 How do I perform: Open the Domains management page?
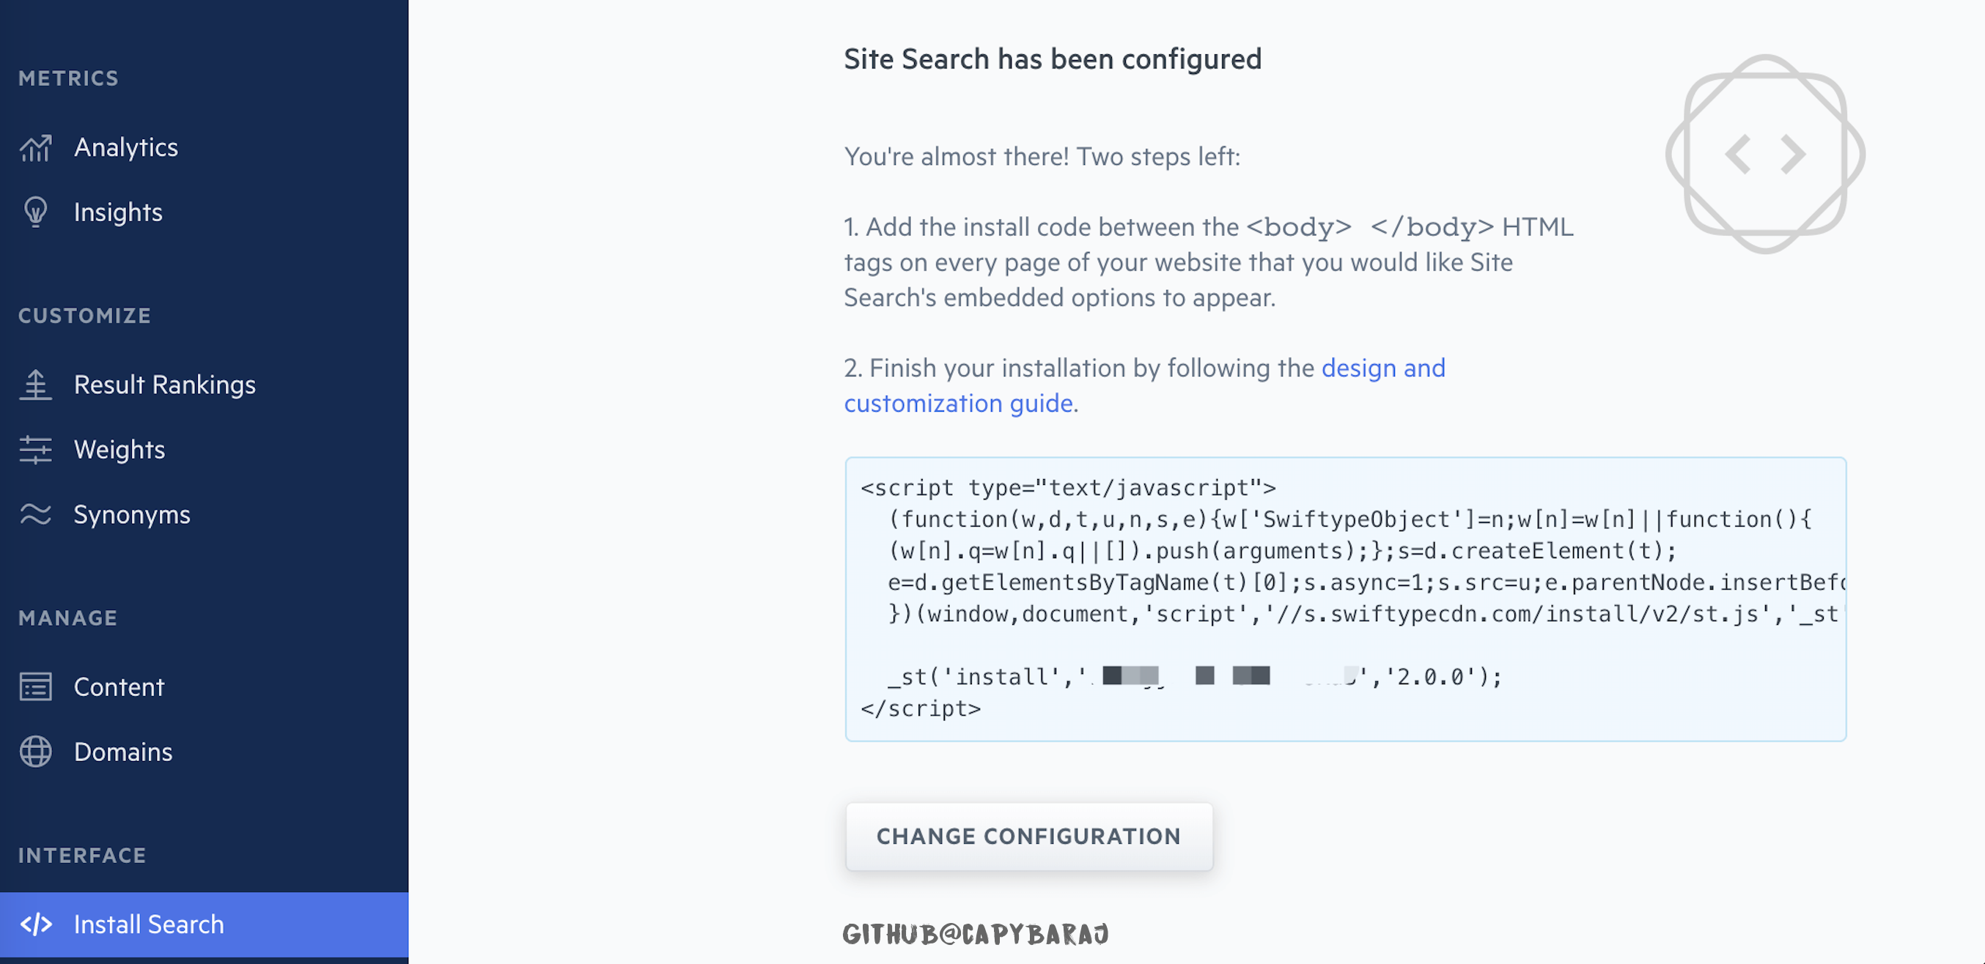(123, 752)
